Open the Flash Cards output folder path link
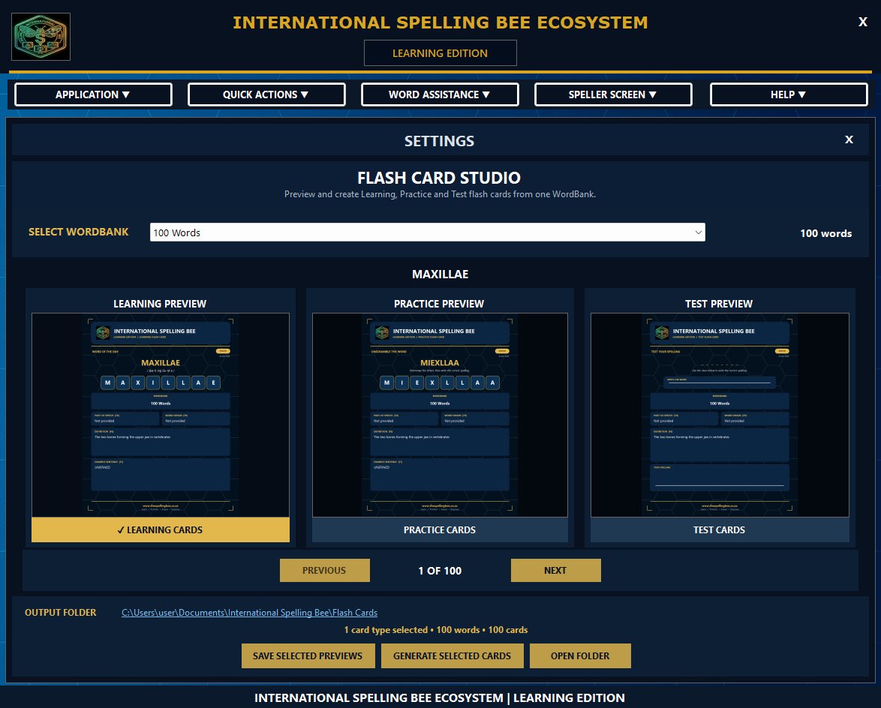This screenshot has height=708, width=881. point(249,613)
